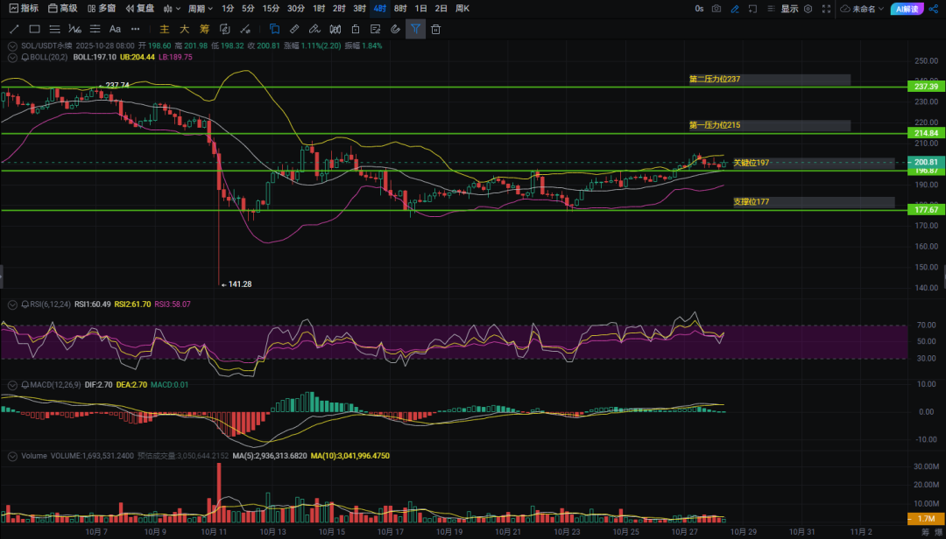Toggle the active funnel filter tool
This screenshot has height=539, width=946.
(415, 29)
